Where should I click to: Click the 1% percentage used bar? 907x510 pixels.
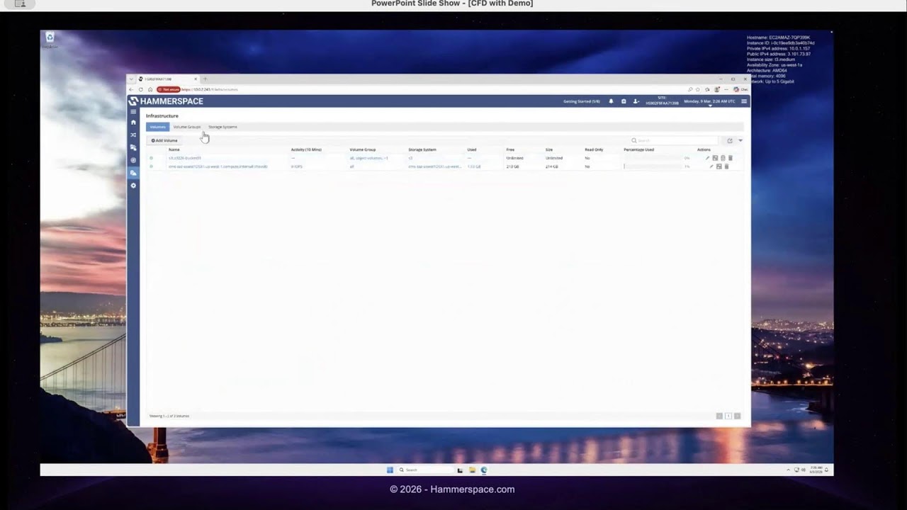point(653,166)
